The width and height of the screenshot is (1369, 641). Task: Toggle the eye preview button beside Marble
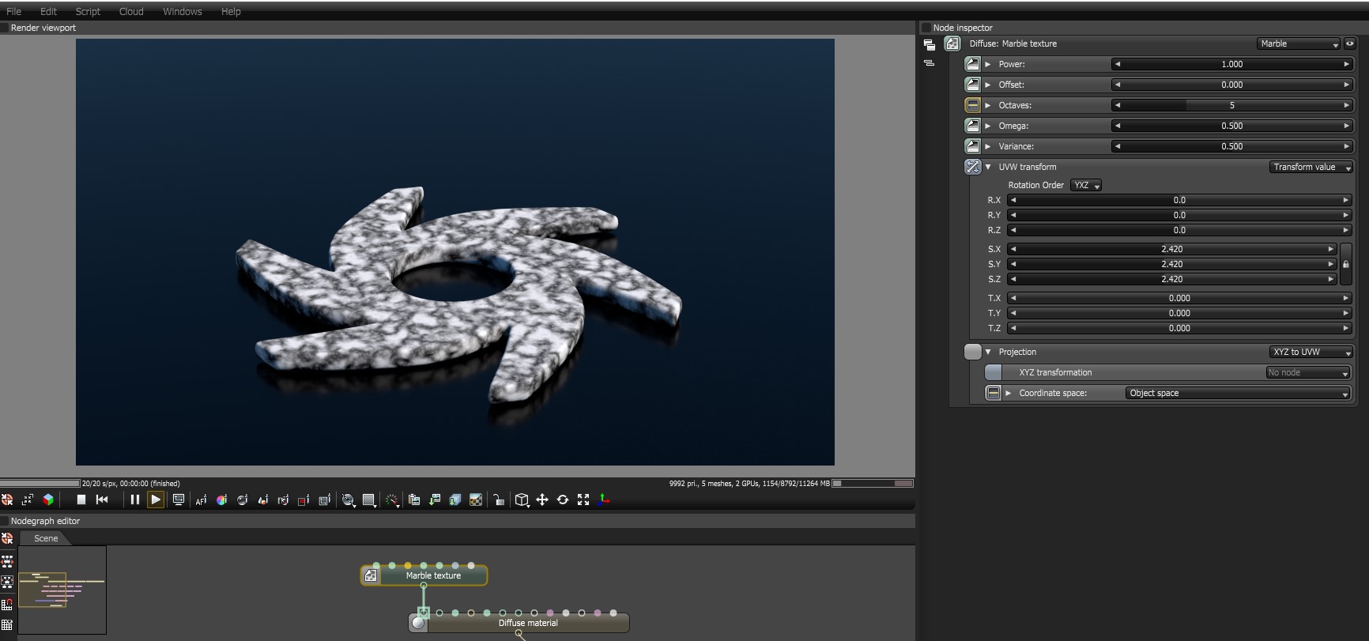[1350, 43]
